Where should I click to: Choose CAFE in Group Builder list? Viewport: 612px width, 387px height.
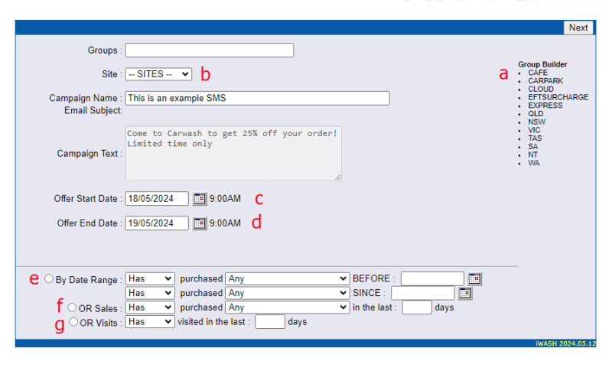(x=538, y=73)
